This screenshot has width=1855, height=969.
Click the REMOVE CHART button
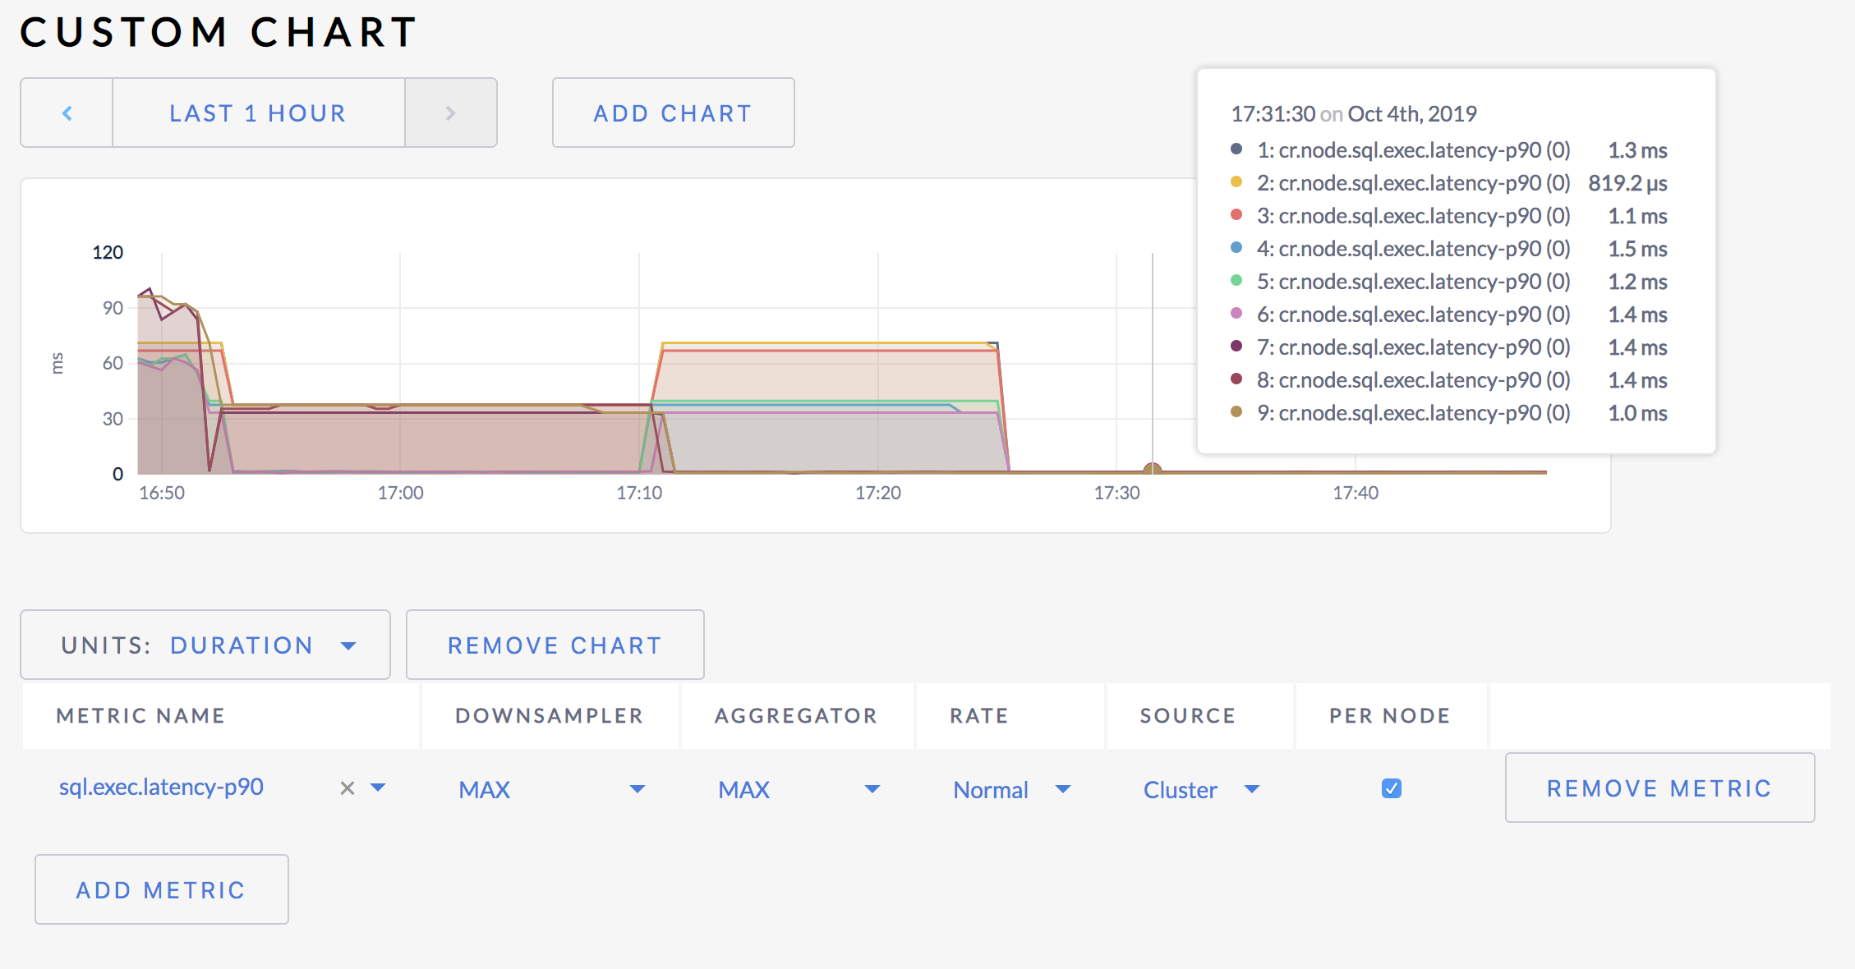click(x=555, y=645)
